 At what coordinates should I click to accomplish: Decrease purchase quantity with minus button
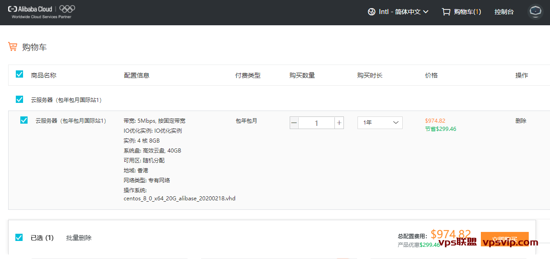[294, 123]
